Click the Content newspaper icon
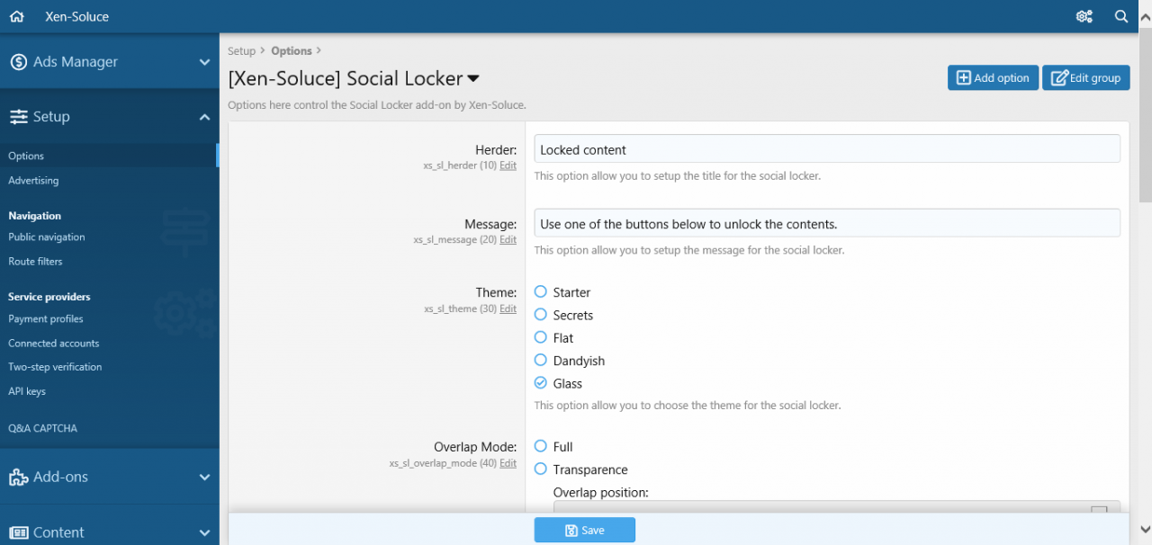Image resolution: width=1152 pixels, height=545 pixels. point(19,532)
